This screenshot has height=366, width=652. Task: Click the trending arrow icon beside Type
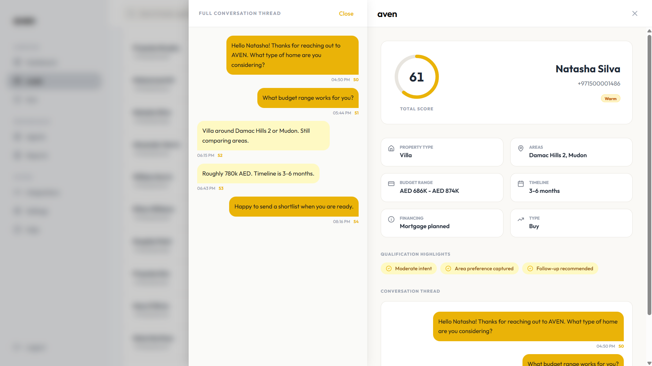(x=520, y=219)
